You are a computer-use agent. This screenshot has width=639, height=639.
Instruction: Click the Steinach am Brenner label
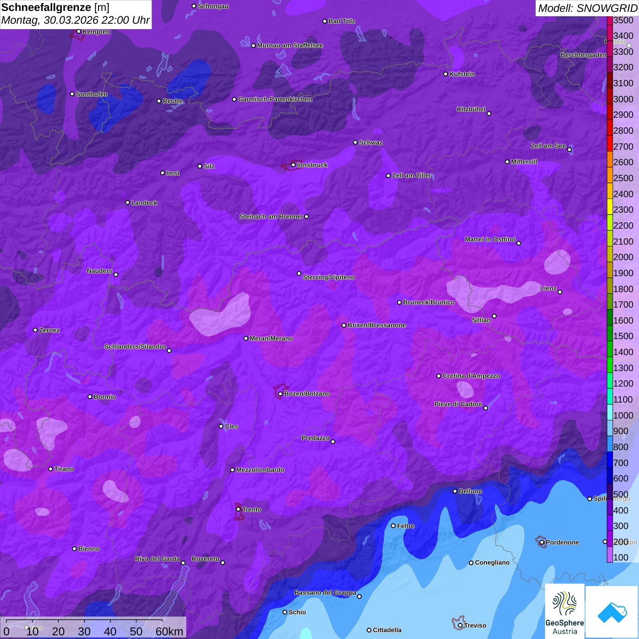point(271,216)
